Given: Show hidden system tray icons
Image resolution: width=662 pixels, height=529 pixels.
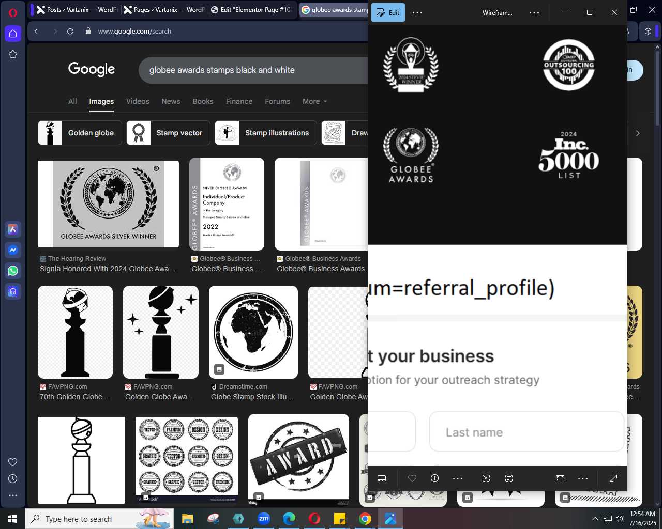Looking at the screenshot, I should [x=595, y=519].
